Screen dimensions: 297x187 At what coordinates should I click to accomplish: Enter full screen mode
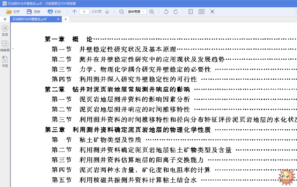[x=212, y=12]
